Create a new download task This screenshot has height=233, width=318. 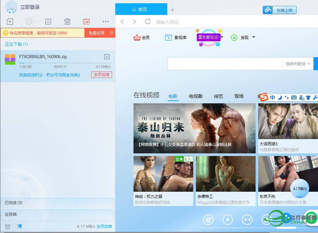coord(10,21)
